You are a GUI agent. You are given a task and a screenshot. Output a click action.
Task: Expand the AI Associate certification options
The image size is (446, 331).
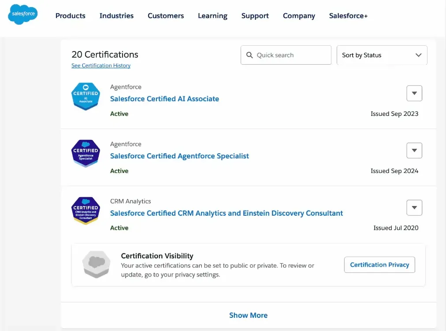click(x=414, y=93)
